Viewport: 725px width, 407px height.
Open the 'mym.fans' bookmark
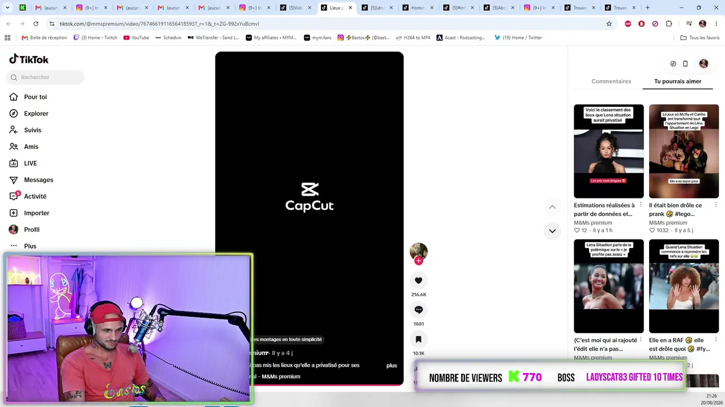click(x=317, y=38)
